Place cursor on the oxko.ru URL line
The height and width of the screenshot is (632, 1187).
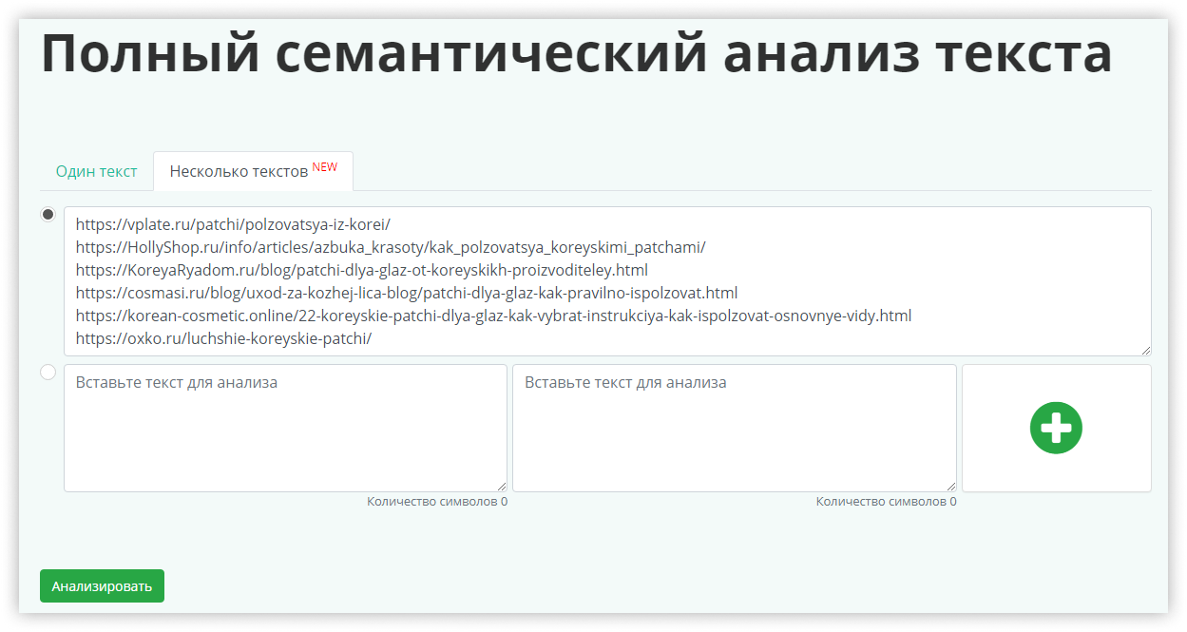click(223, 338)
